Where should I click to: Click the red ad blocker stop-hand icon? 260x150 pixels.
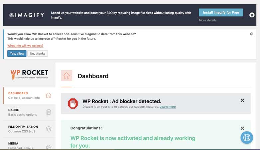click(72, 103)
